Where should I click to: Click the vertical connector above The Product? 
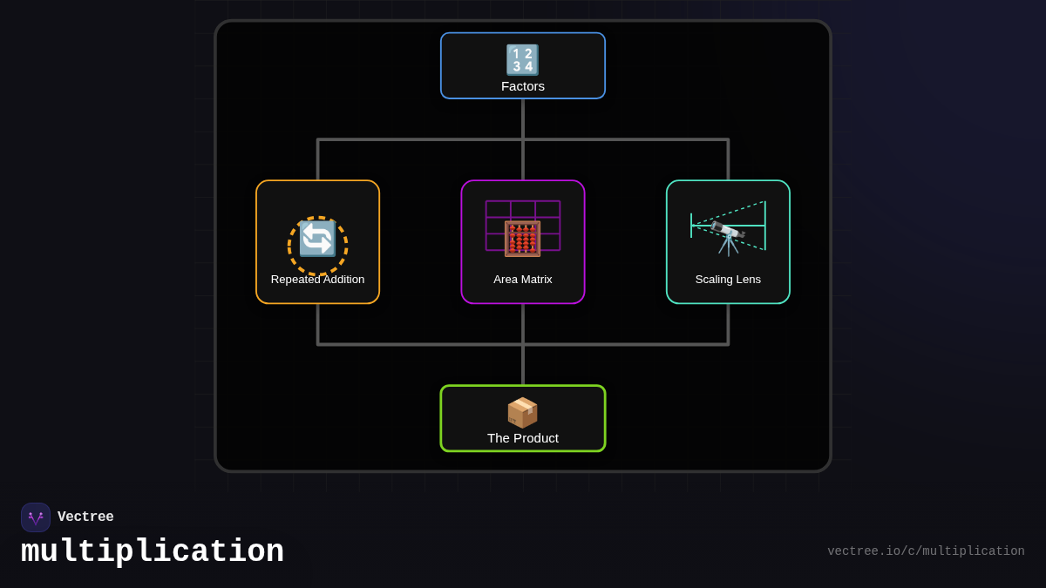click(523, 365)
